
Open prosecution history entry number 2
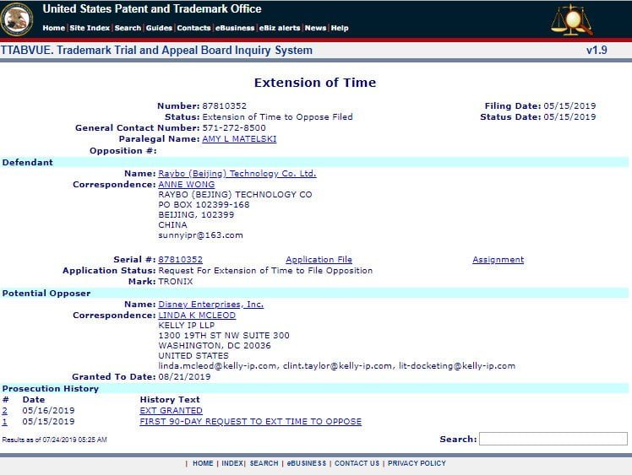point(4,411)
